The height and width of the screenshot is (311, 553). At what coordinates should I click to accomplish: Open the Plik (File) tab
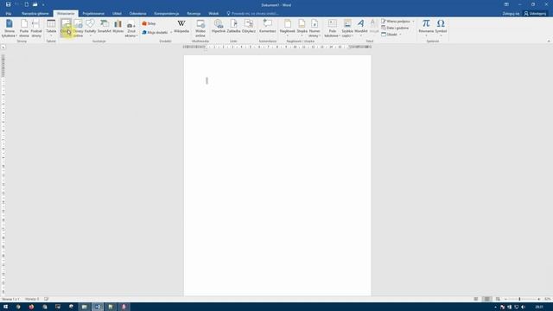9,14
